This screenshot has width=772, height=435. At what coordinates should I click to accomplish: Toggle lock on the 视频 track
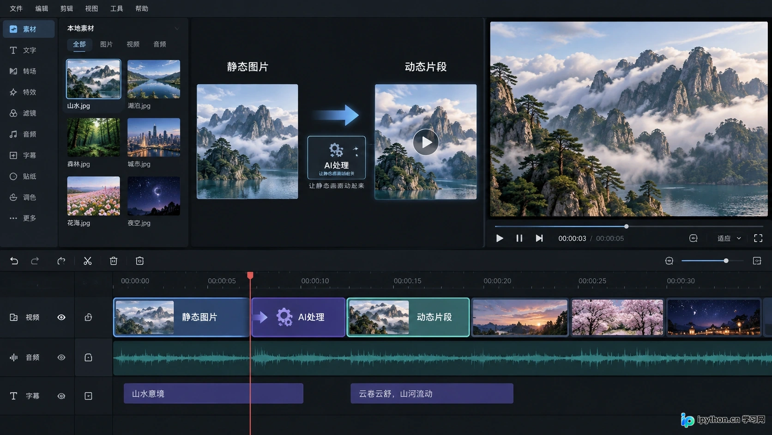[x=88, y=317]
